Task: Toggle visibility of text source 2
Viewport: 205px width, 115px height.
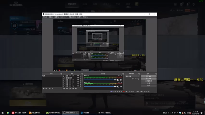Action: tap(78, 86)
